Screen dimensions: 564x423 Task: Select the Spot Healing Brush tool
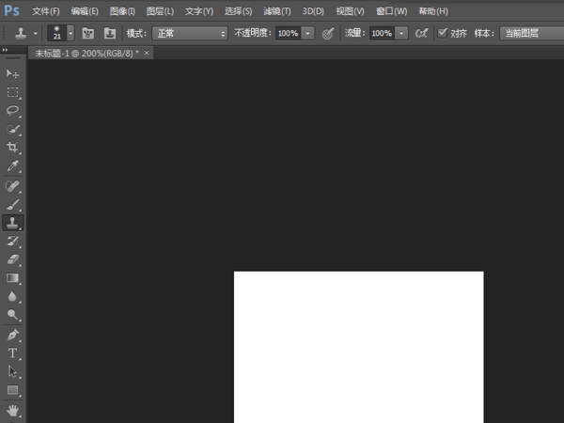point(12,186)
